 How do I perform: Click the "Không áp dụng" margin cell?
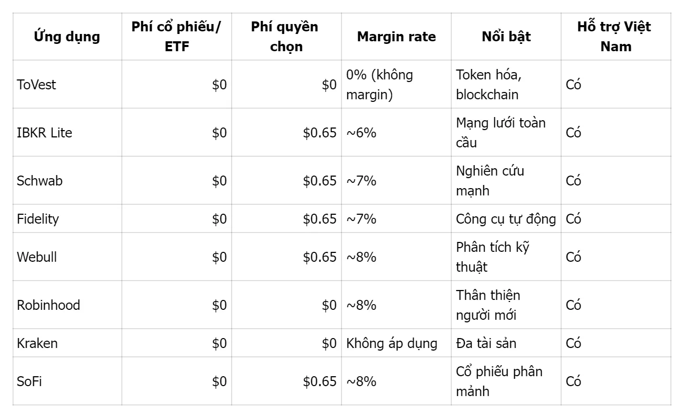click(x=392, y=343)
